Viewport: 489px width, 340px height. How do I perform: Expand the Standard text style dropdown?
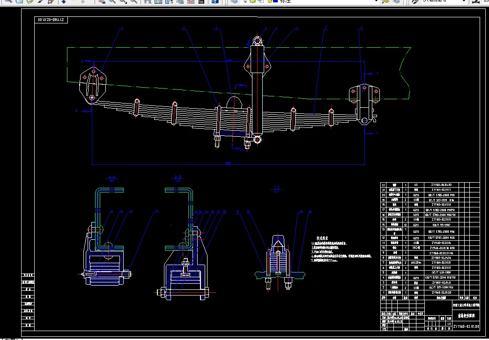464,1
